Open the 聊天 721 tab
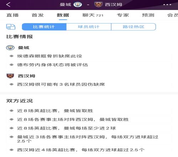 [x=93, y=15]
